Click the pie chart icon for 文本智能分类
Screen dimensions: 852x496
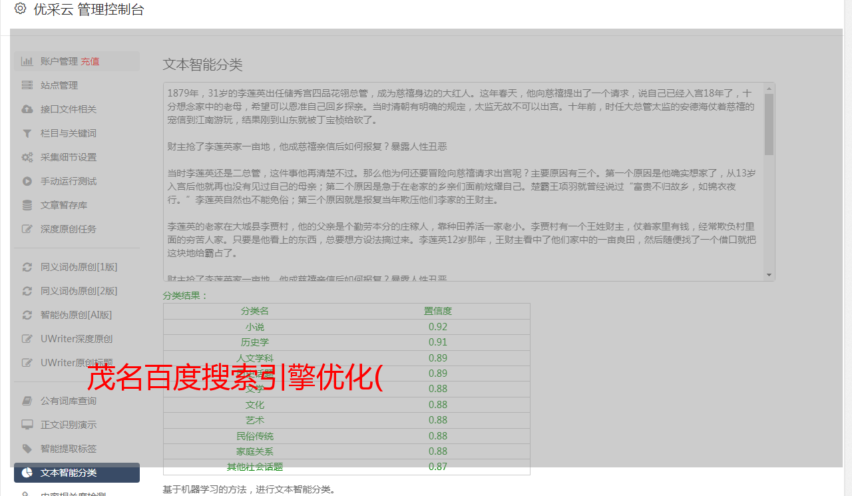[27, 473]
